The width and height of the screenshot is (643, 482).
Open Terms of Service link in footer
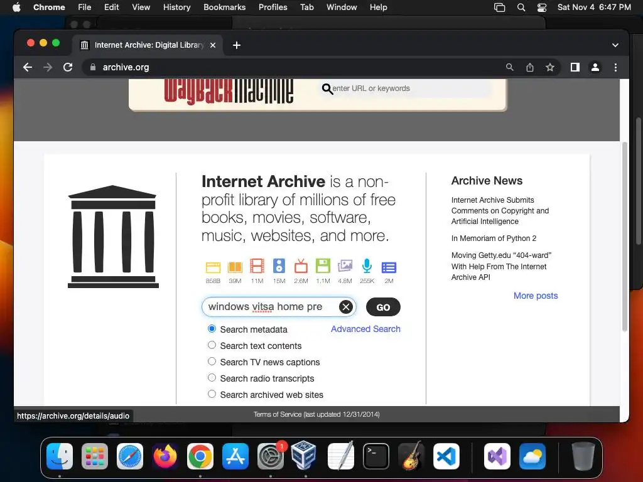click(x=316, y=414)
